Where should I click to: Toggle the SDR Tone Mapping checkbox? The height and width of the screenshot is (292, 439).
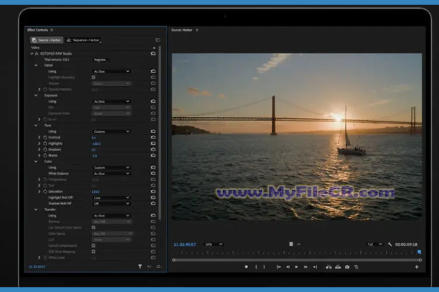[93, 251]
